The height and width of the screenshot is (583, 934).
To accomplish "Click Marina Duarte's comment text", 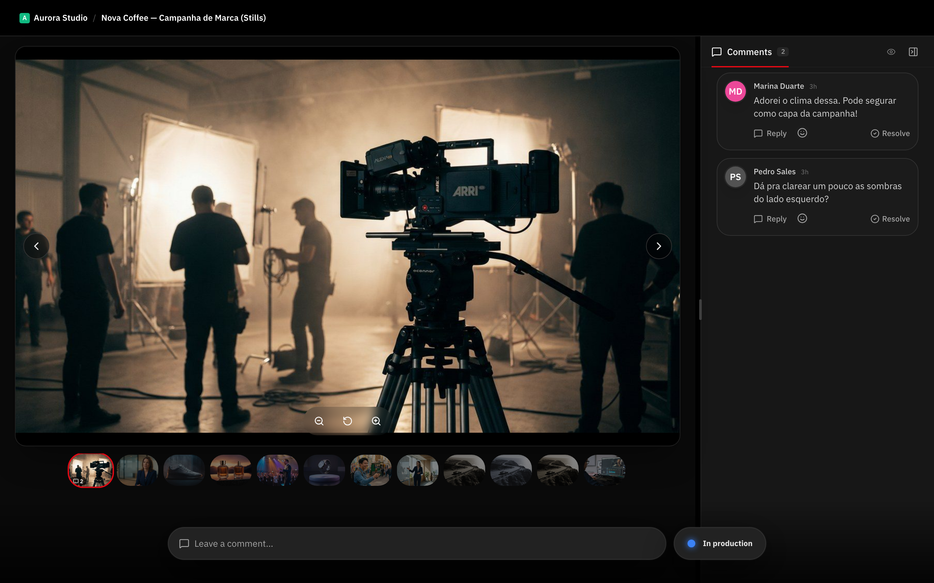I will tap(825, 107).
